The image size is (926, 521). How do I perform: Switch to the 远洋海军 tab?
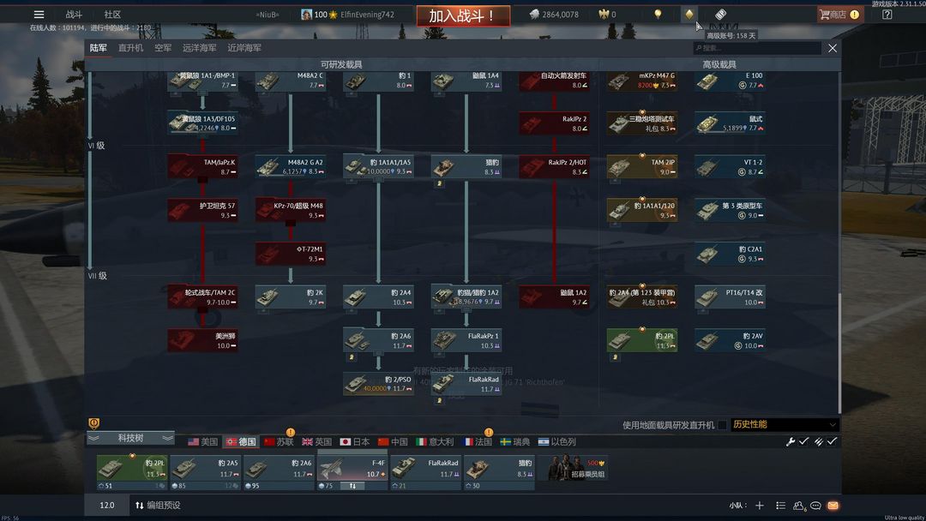[x=199, y=48]
